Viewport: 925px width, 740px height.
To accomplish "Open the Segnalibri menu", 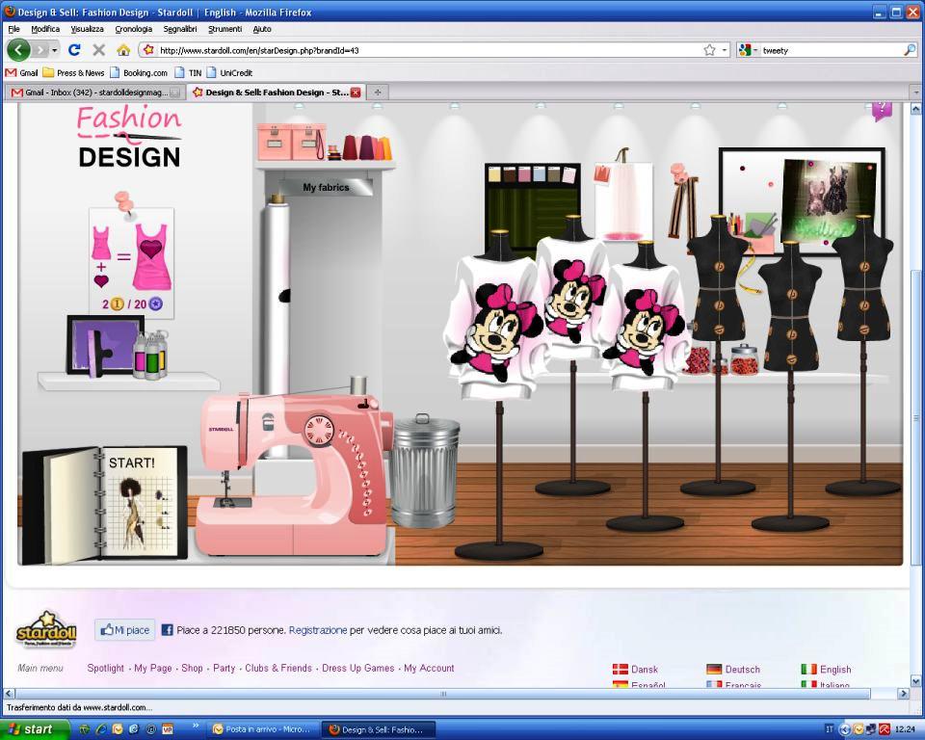I will point(180,29).
